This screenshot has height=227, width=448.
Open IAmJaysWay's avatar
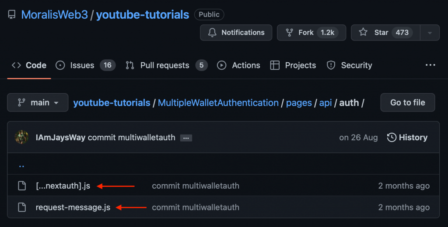coord(22,137)
